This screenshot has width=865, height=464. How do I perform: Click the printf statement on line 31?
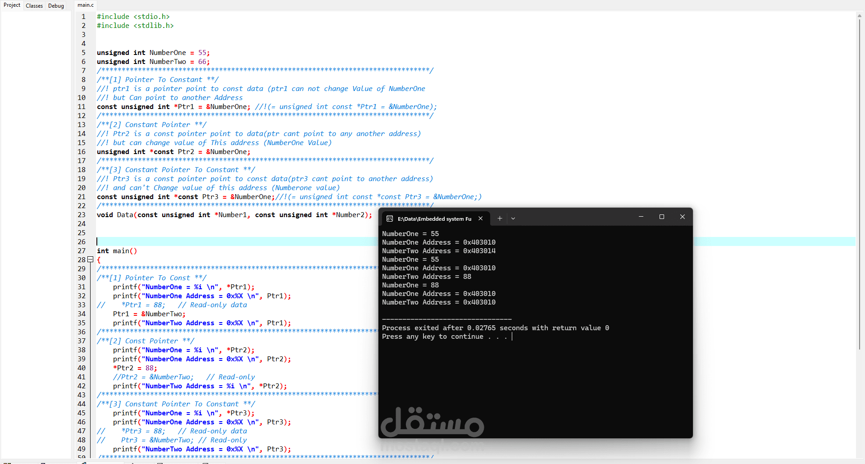click(x=180, y=287)
